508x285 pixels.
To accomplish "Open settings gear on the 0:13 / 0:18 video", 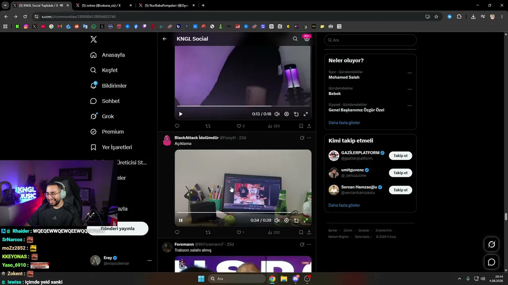I will coord(287,114).
